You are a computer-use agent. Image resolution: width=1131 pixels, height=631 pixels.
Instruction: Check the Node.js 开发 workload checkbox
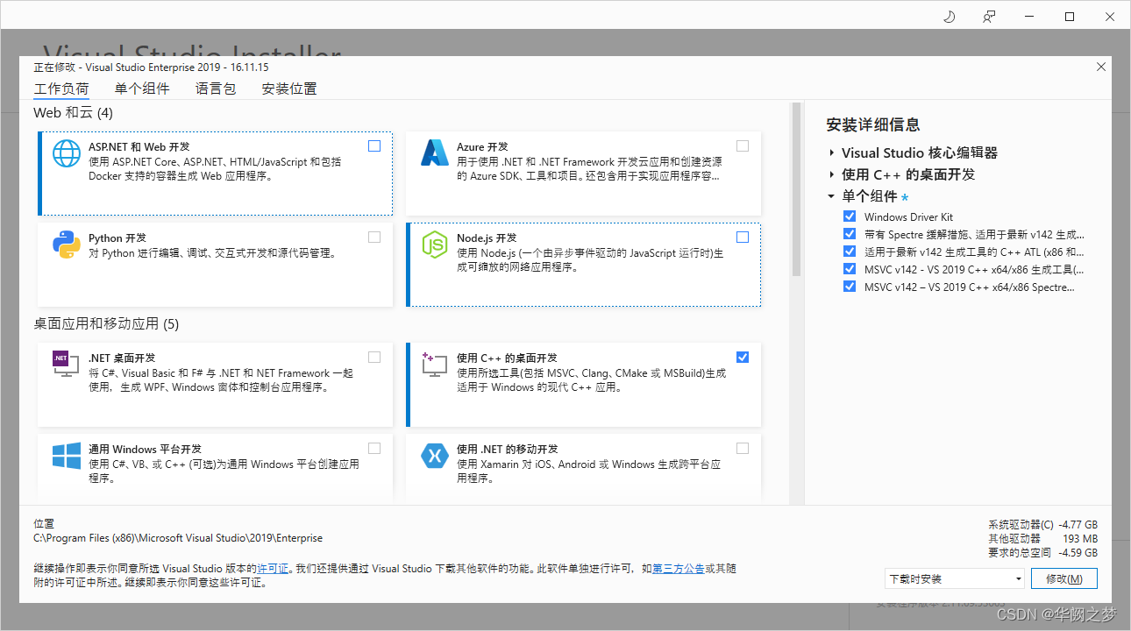[x=743, y=238]
